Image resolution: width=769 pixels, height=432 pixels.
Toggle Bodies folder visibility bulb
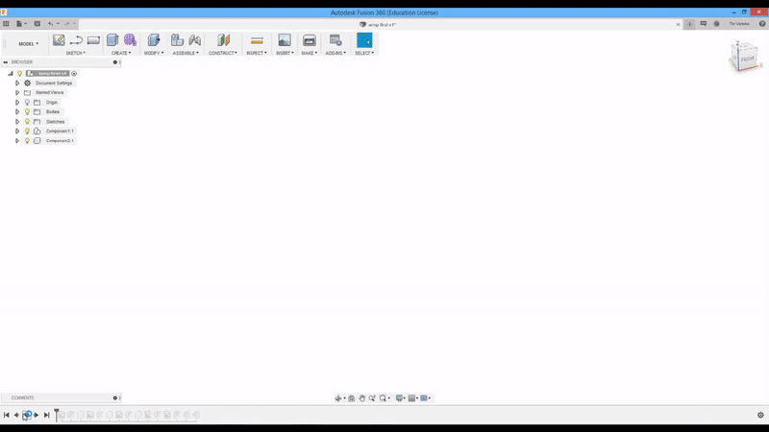point(28,111)
